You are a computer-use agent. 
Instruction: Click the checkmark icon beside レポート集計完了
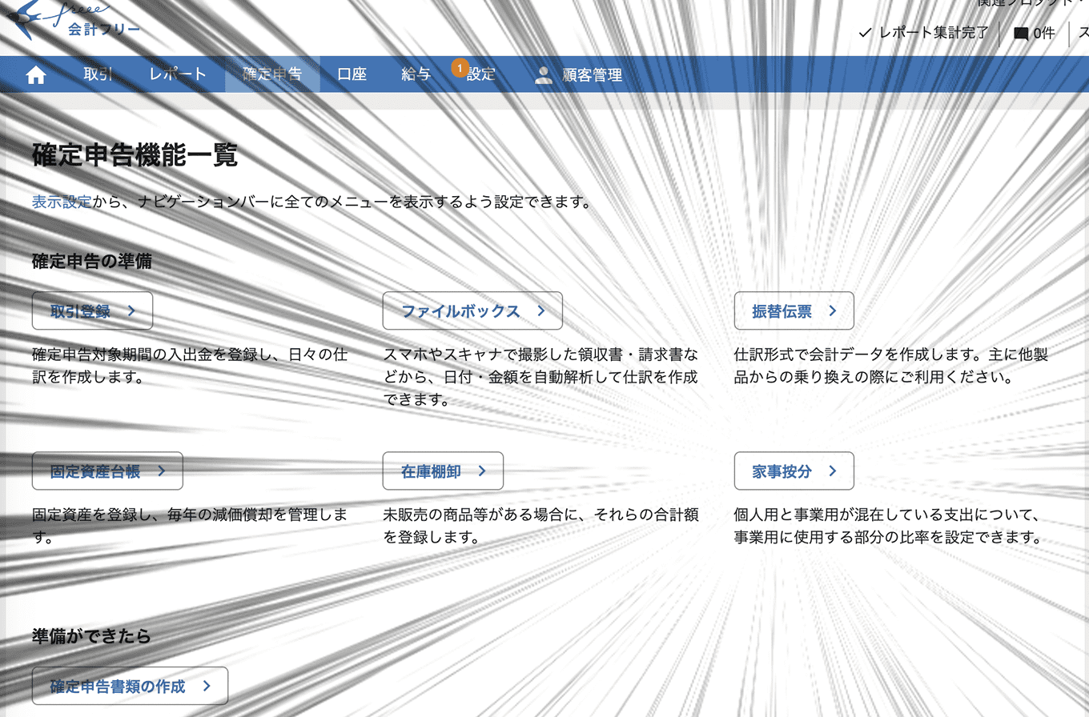pos(865,33)
